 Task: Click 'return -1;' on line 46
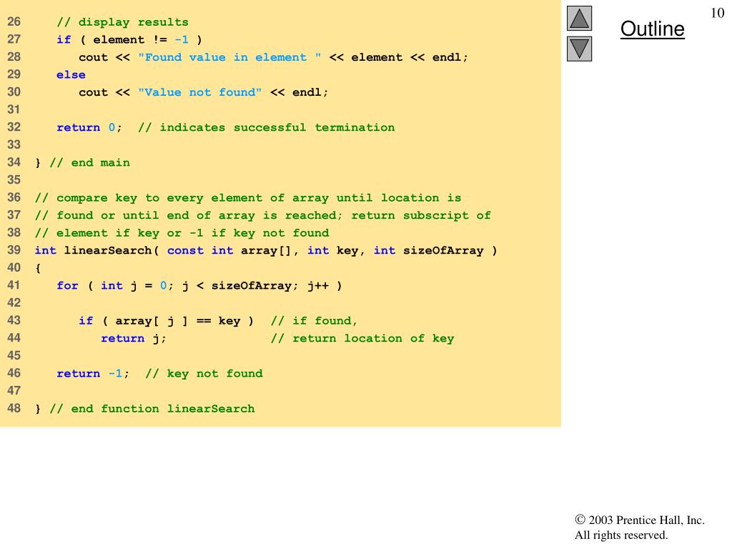coord(93,373)
